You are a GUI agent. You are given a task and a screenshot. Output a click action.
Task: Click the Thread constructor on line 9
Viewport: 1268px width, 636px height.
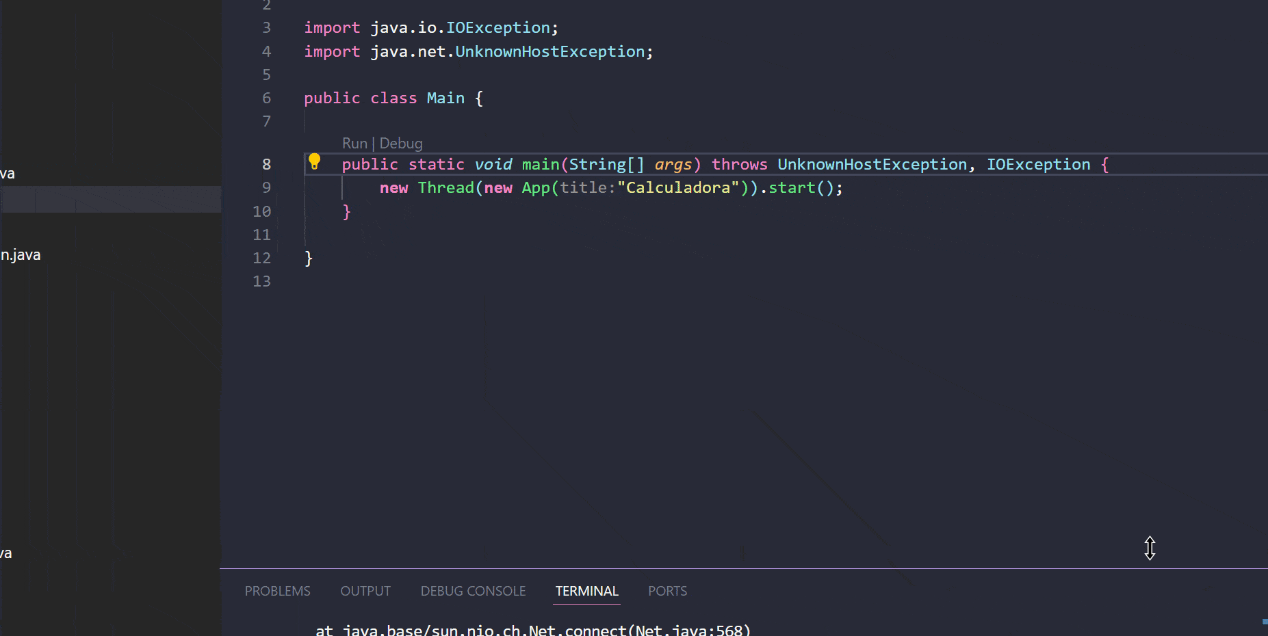445,188
